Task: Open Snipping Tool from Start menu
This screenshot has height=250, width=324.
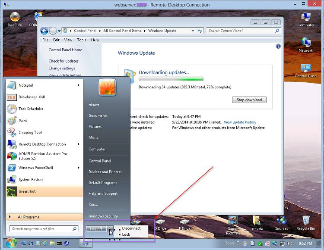Action: tap(44, 132)
